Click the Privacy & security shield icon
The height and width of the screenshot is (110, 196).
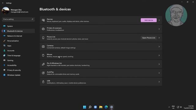pyautogui.click(x=4, y=70)
